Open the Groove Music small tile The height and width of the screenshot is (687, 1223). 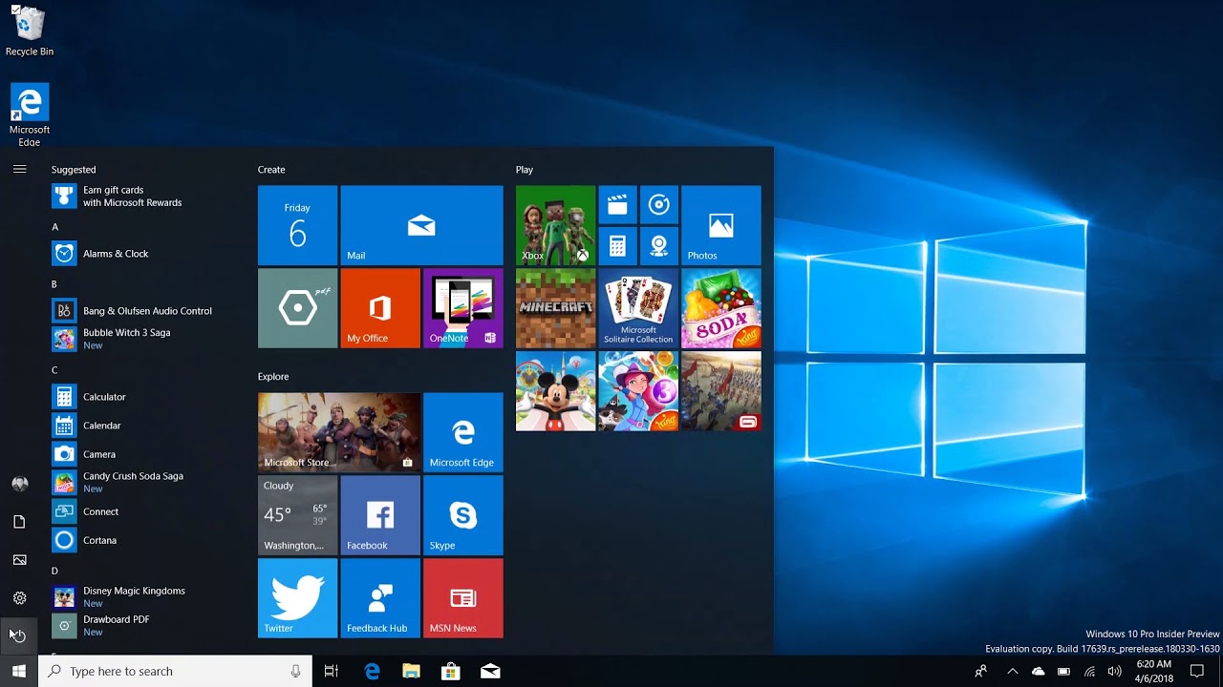(x=658, y=205)
